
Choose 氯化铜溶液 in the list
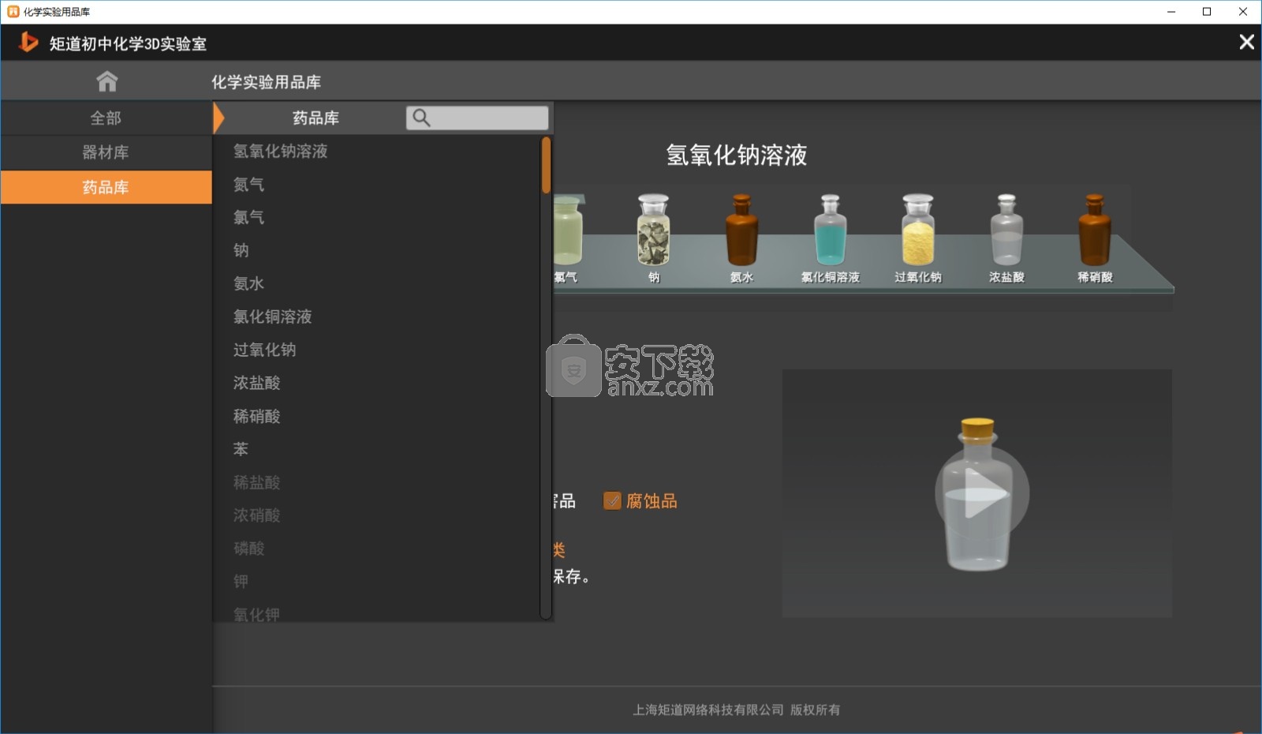click(x=272, y=316)
